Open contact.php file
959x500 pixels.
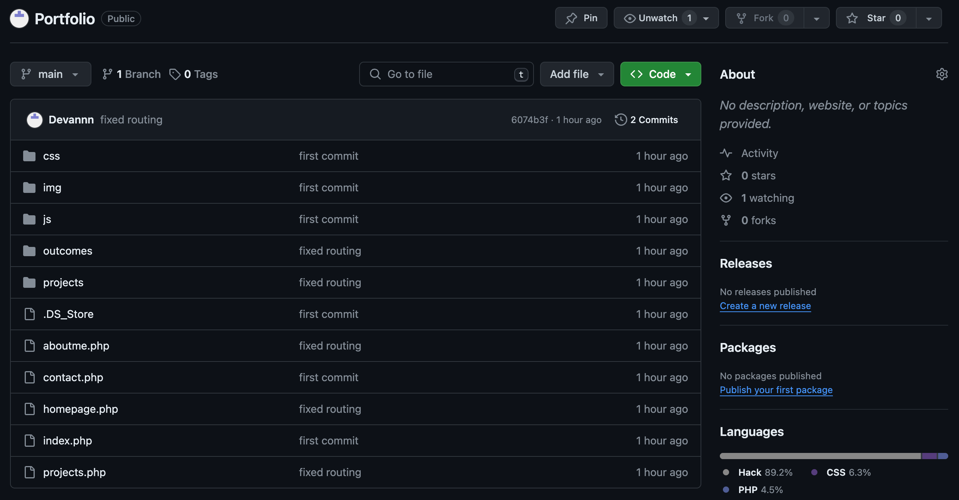coord(73,377)
